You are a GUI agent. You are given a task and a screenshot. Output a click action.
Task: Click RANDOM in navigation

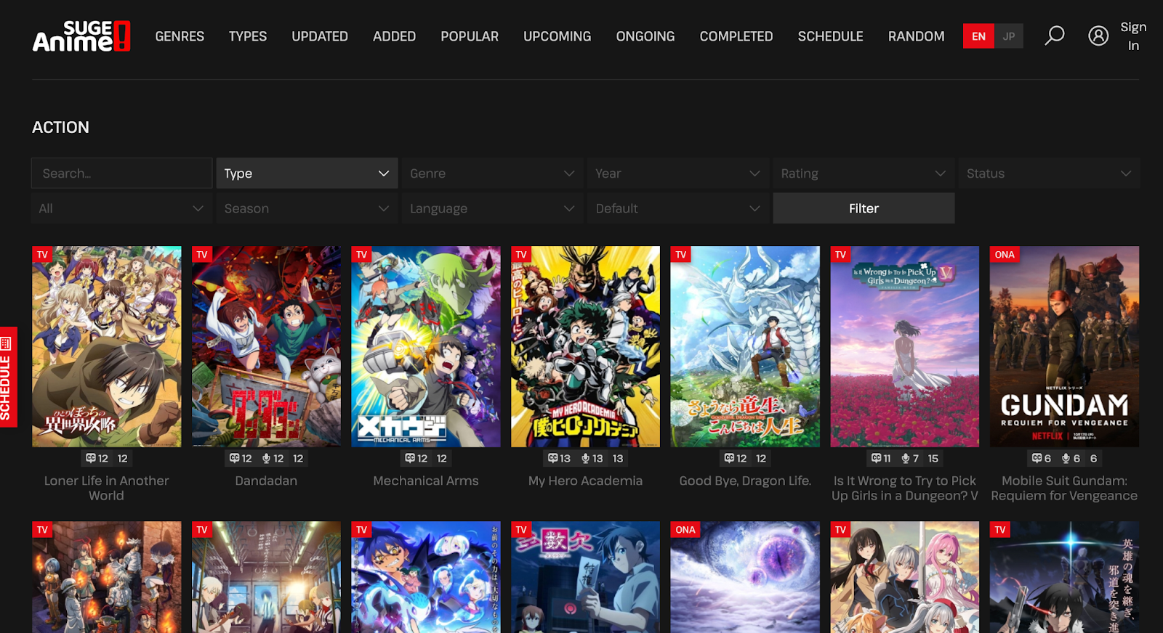pos(917,36)
